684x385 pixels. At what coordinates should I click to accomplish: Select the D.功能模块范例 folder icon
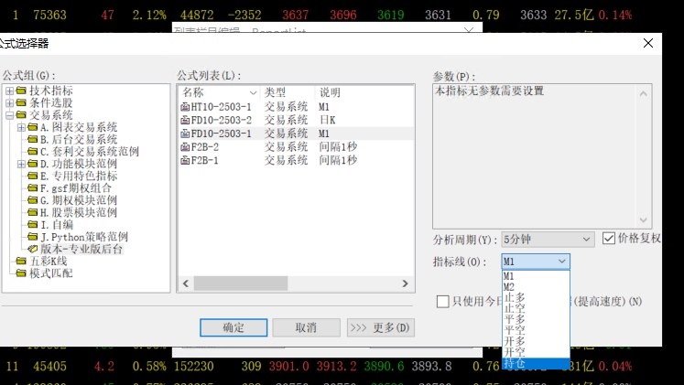tap(32, 164)
